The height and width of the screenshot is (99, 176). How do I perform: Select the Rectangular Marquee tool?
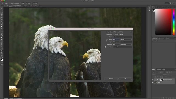click(x=2, y=10)
